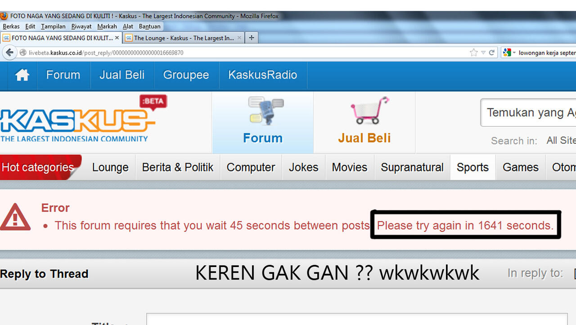576x325 pixels.
Task: Reload the page using refresh icon
Action: coord(492,53)
